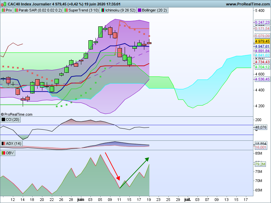This screenshot has width=271, height=203.
Task: Click the Parabolic SAR value 5 079,09
Action: tap(262, 36)
